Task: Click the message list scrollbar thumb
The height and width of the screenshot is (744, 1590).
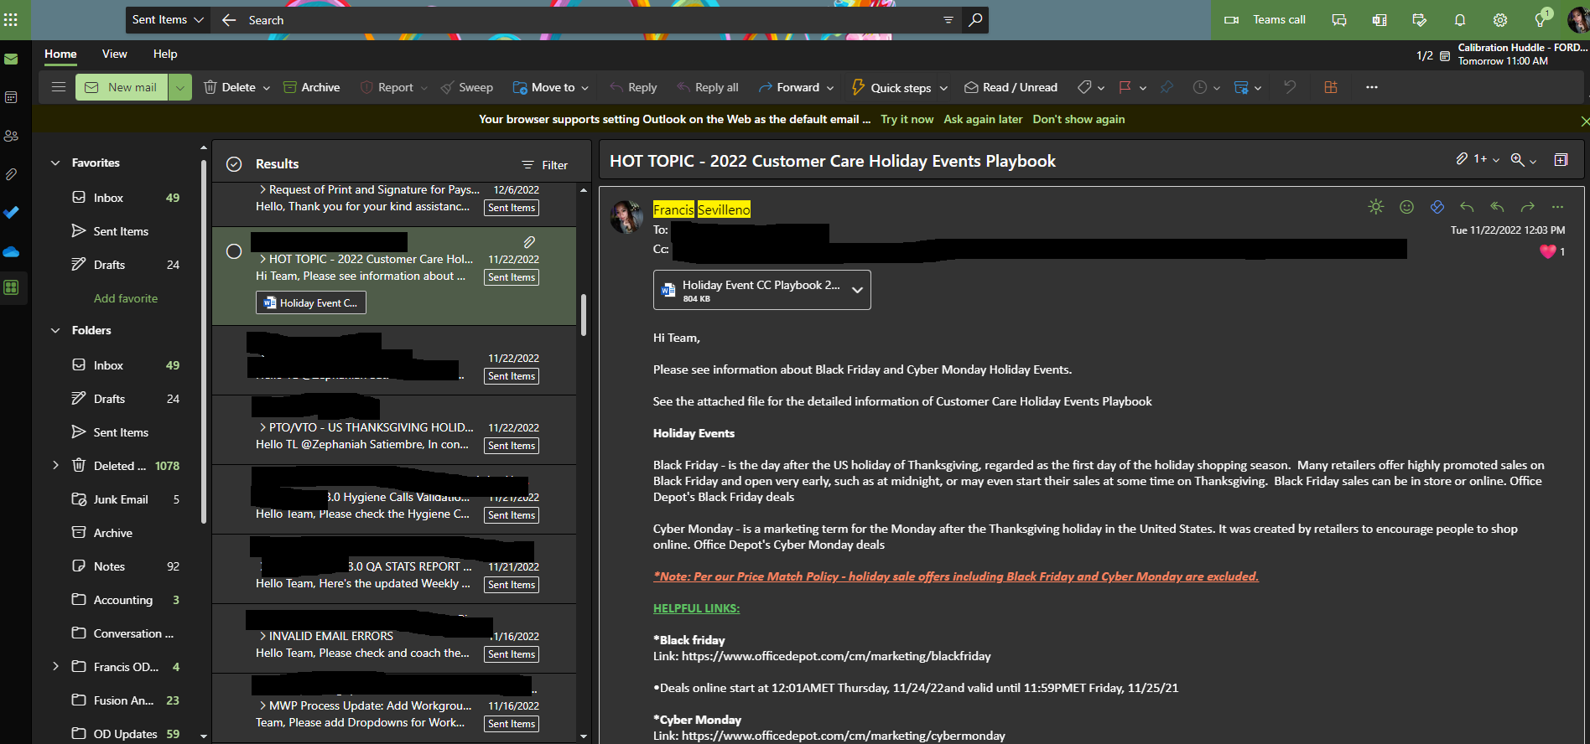Action: (584, 314)
